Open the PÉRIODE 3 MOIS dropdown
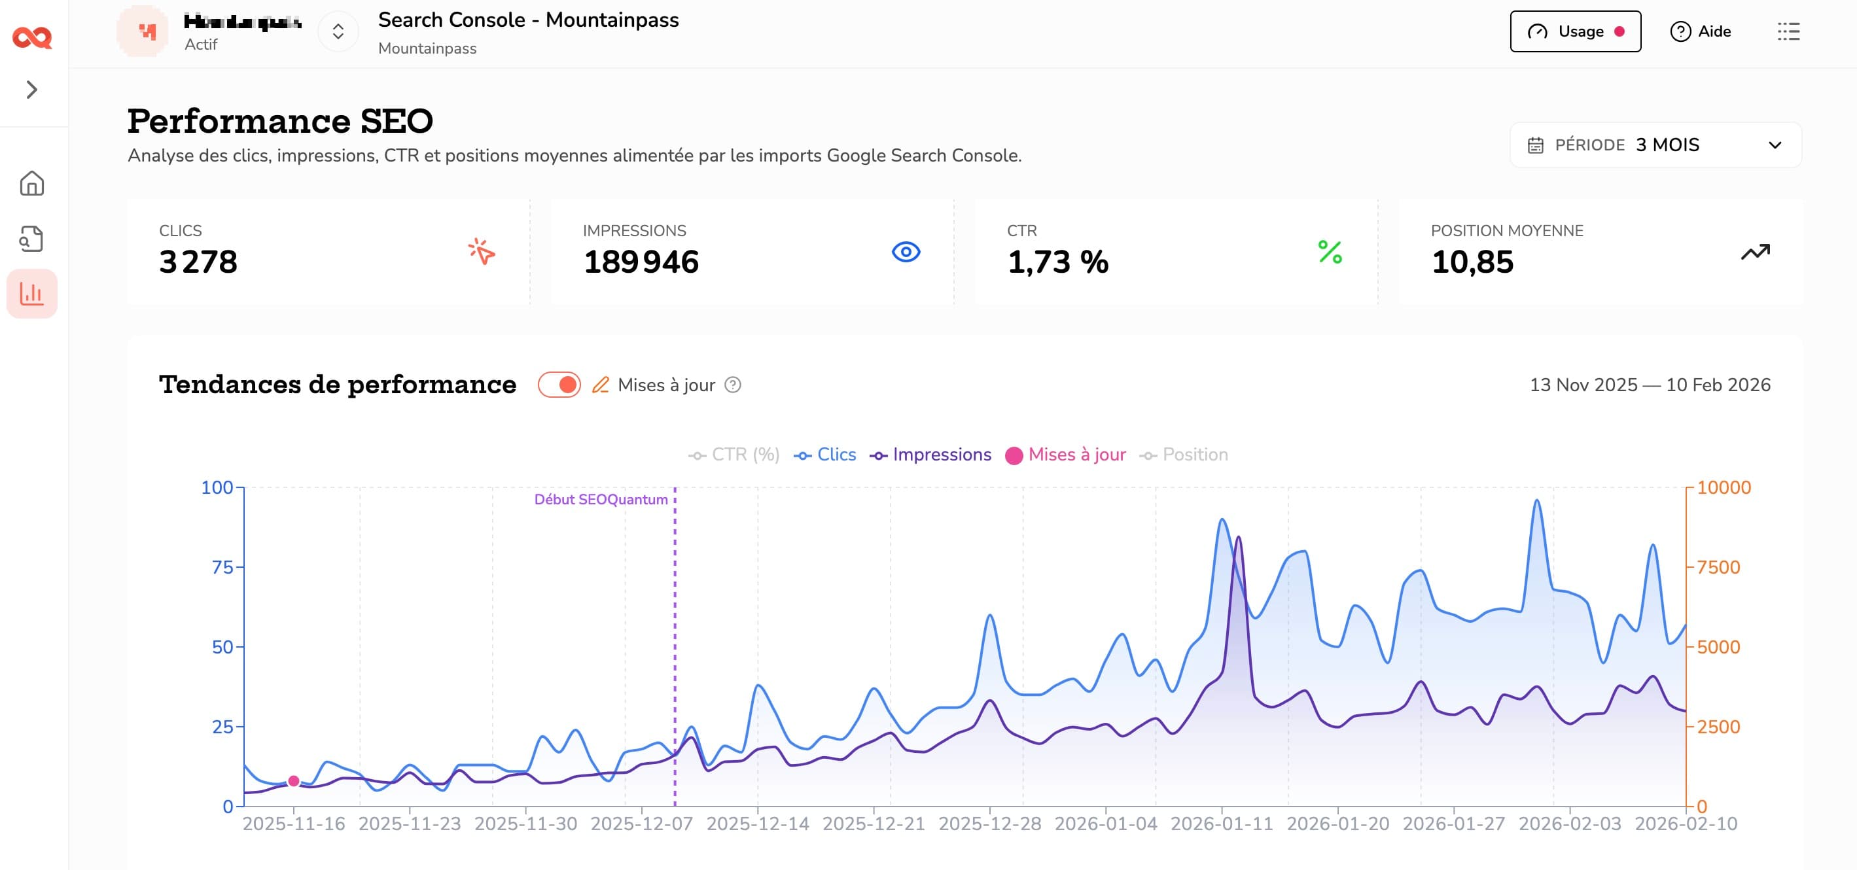 pyautogui.click(x=1654, y=145)
